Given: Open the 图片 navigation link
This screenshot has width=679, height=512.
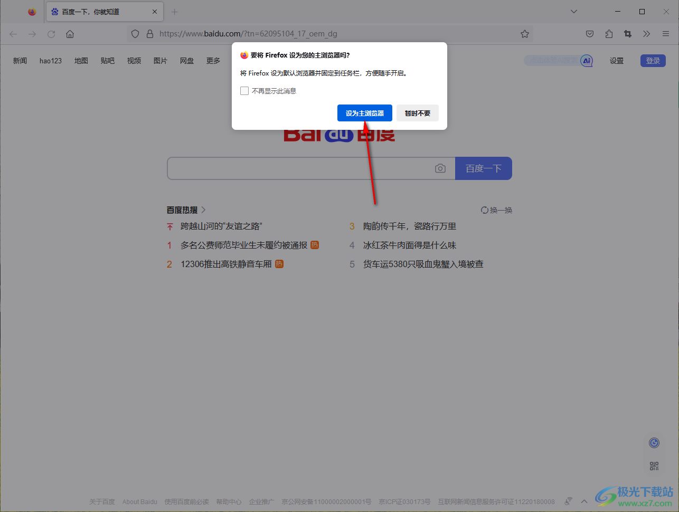Looking at the screenshot, I should (161, 61).
